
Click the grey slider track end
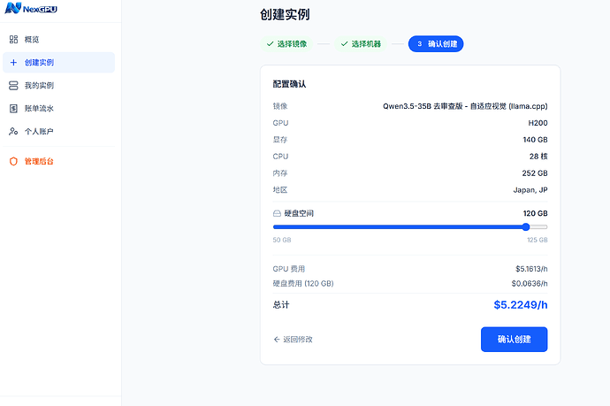pos(538,227)
